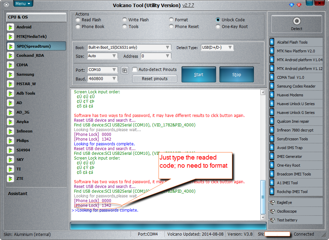
Task: Click the phone icon beside IMEI Generator
Action: pos(272,156)
